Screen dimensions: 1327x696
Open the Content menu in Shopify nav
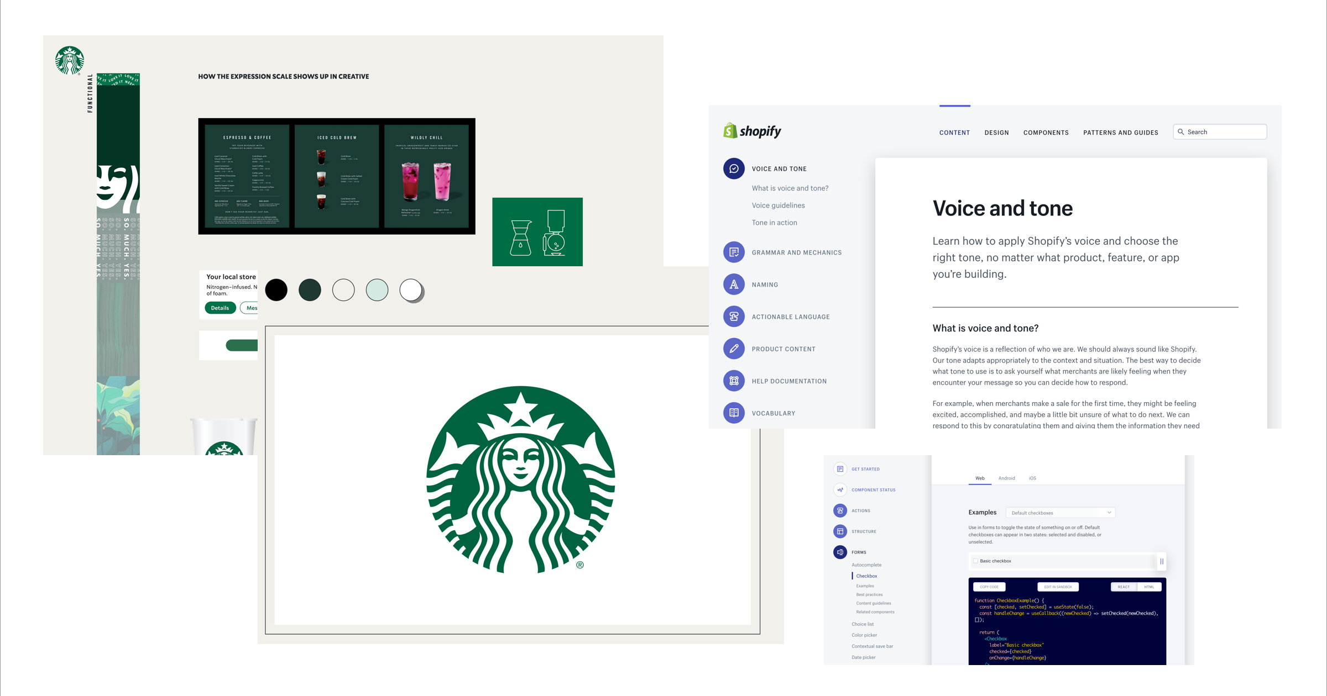tap(956, 133)
